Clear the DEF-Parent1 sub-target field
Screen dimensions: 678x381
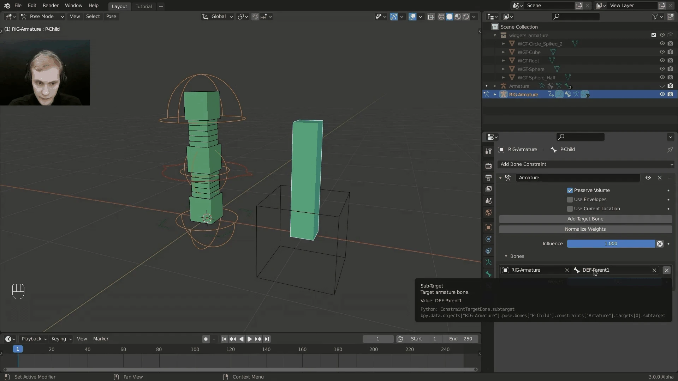[654, 270]
